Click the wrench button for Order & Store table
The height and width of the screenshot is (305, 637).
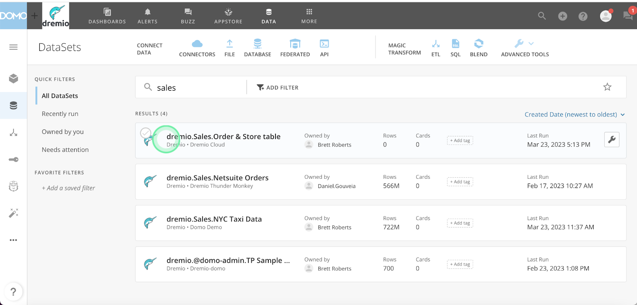[x=612, y=139]
